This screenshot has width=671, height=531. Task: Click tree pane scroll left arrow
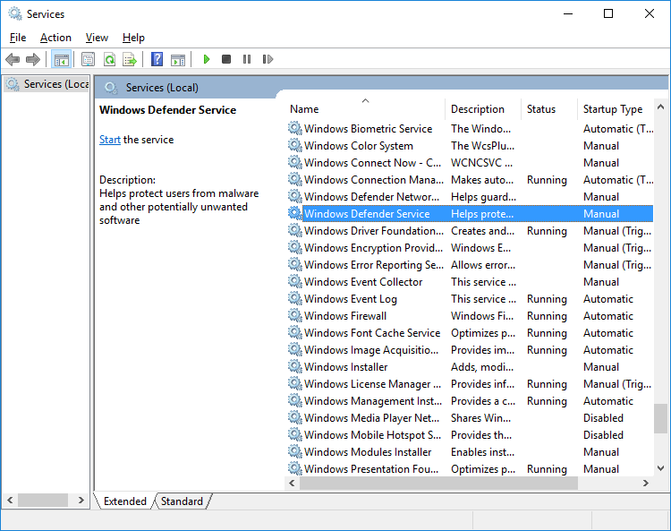[x=10, y=500]
